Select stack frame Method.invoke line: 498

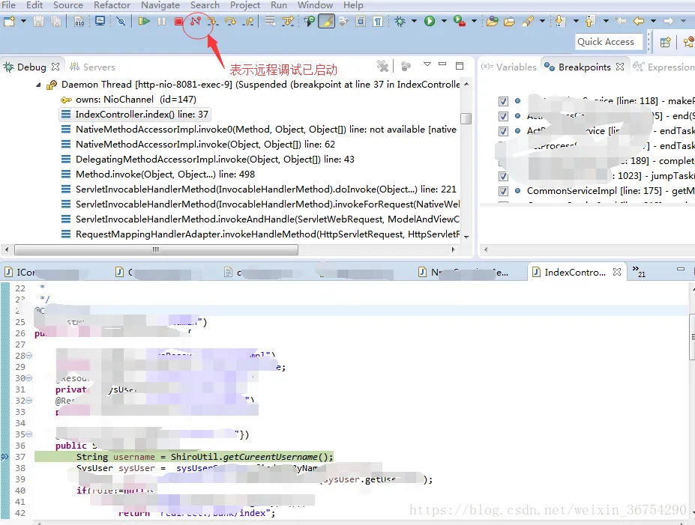[x=157, y=175]
